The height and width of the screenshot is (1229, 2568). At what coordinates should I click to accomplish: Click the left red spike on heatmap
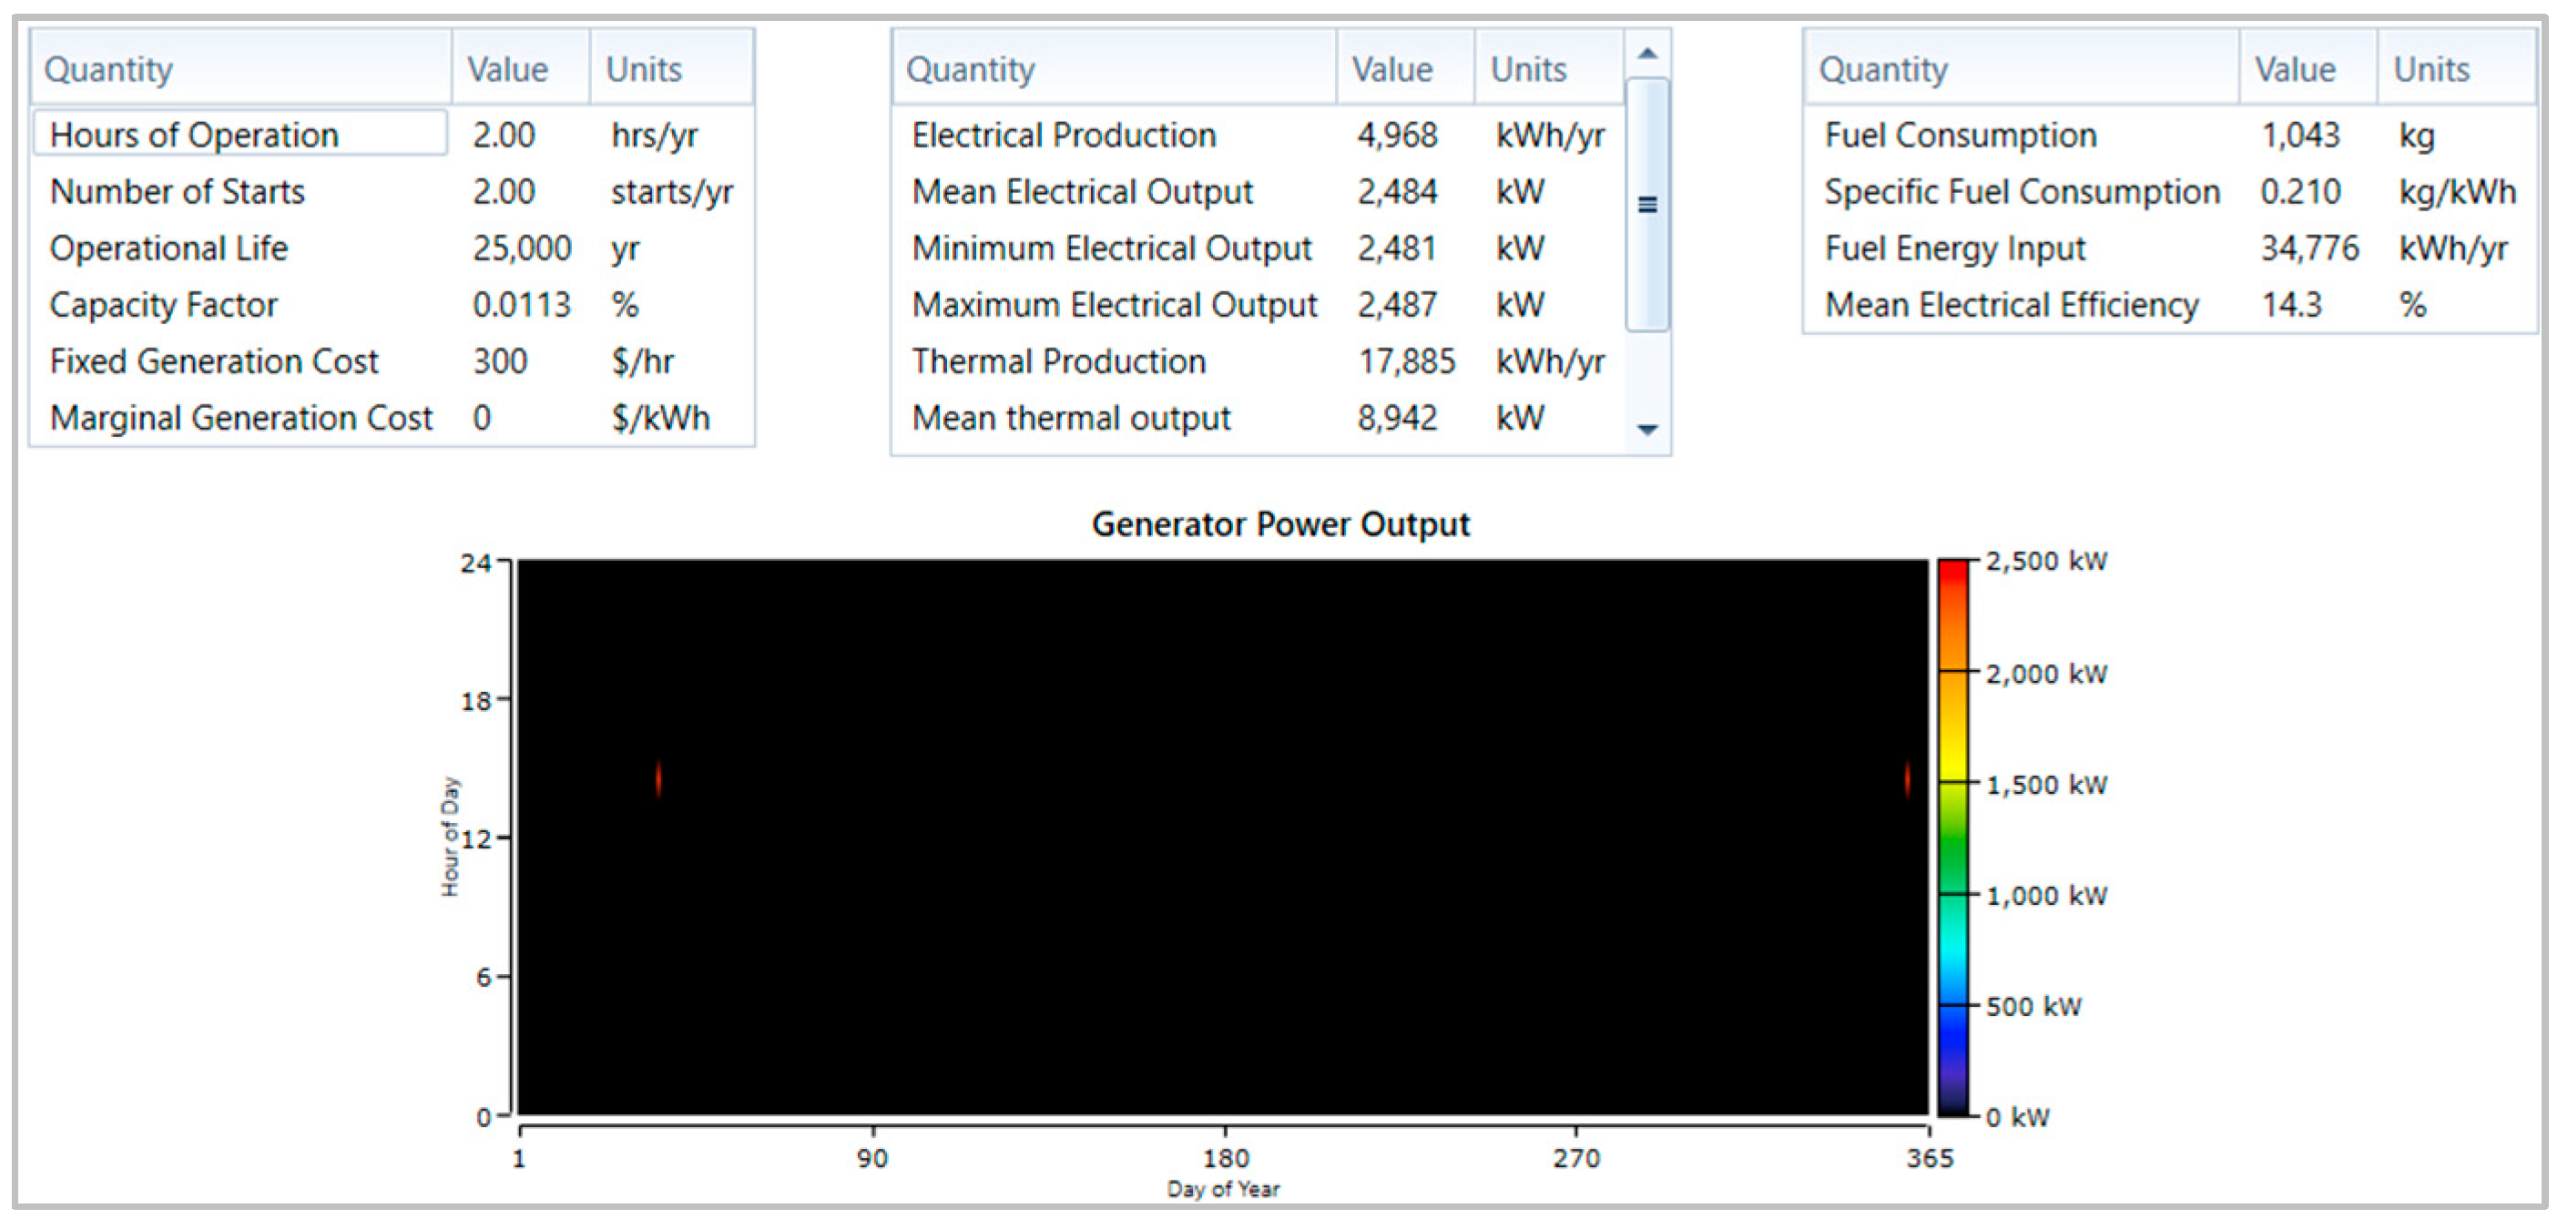pyautogui.click(x=658, y=778)
